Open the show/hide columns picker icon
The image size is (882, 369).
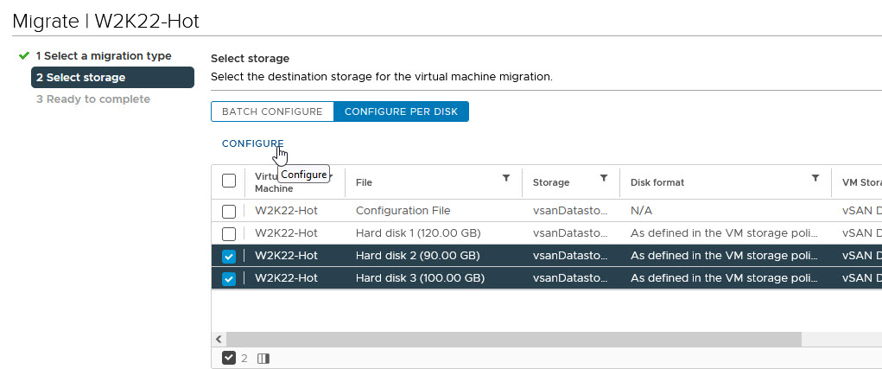(263, 358)
